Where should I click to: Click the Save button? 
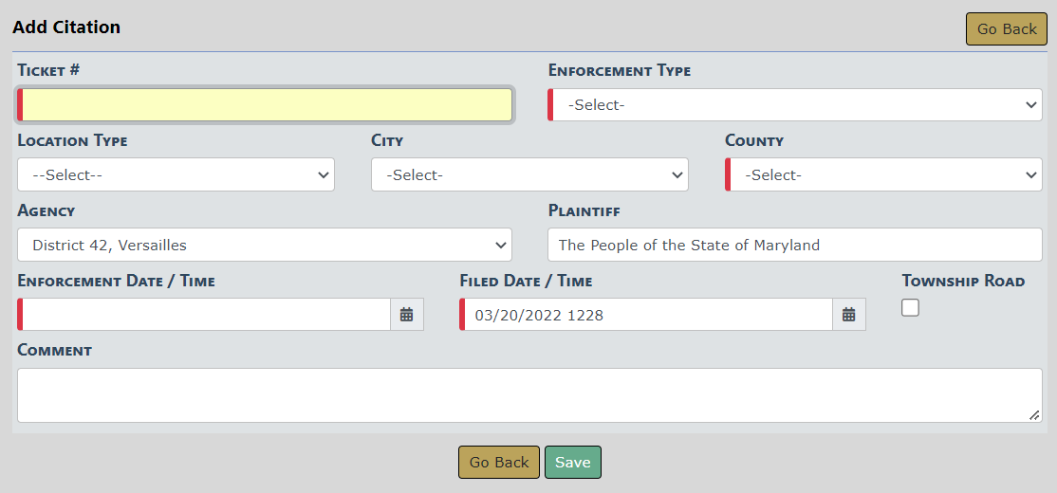click(x=572, y=463)
